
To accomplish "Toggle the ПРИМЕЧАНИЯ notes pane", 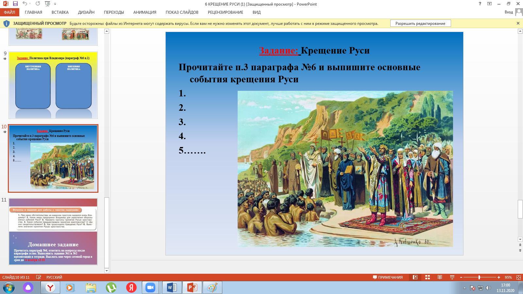I will [388, 277].
